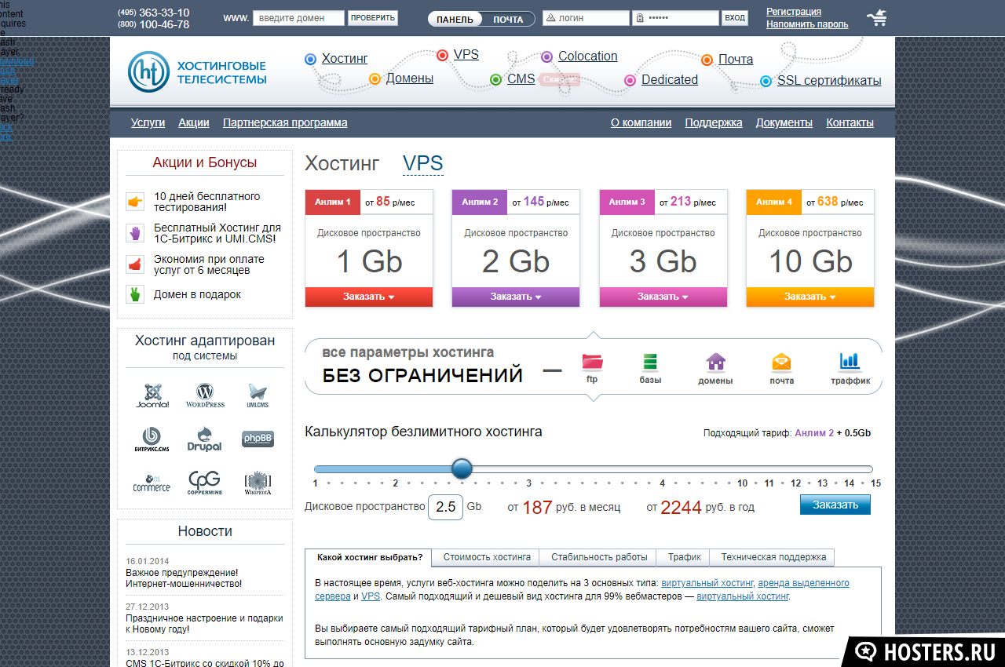The width and height of the screenshot is (1005, 667).
Task: Click the disk space slider handle
Action: (x=462, y=469)
